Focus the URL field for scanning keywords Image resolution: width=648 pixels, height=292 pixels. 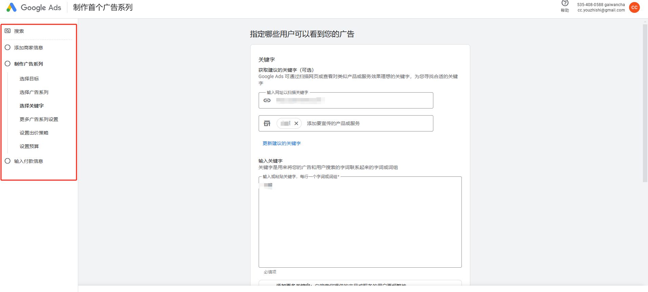[346, 100]
